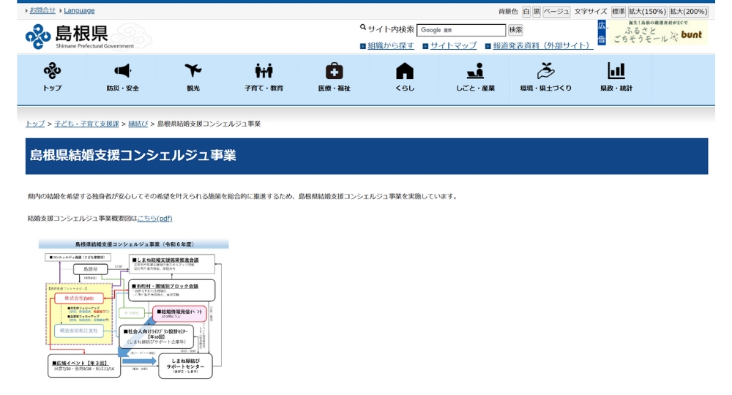Open 子育て・教育 family menu

pos(264,78)
